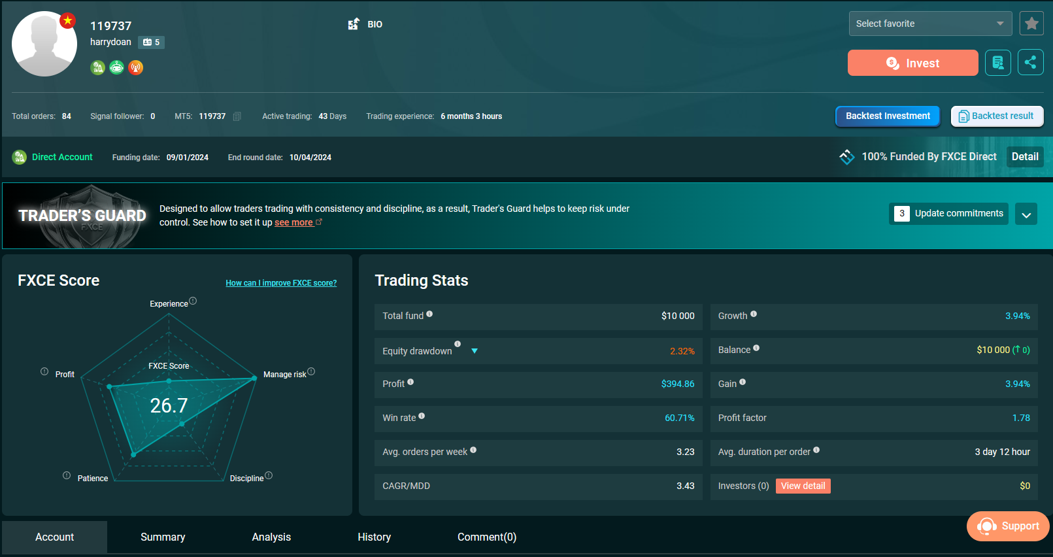Click the harrydoan profile avatar
This screenshot has width=1053, height=557.
[44, 44]
